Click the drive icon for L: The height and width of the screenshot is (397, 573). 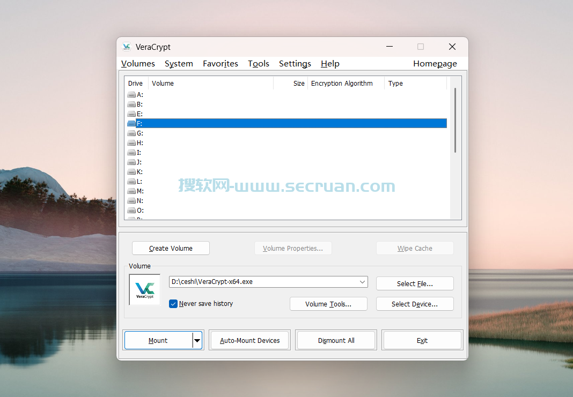(x=131, y=181)
